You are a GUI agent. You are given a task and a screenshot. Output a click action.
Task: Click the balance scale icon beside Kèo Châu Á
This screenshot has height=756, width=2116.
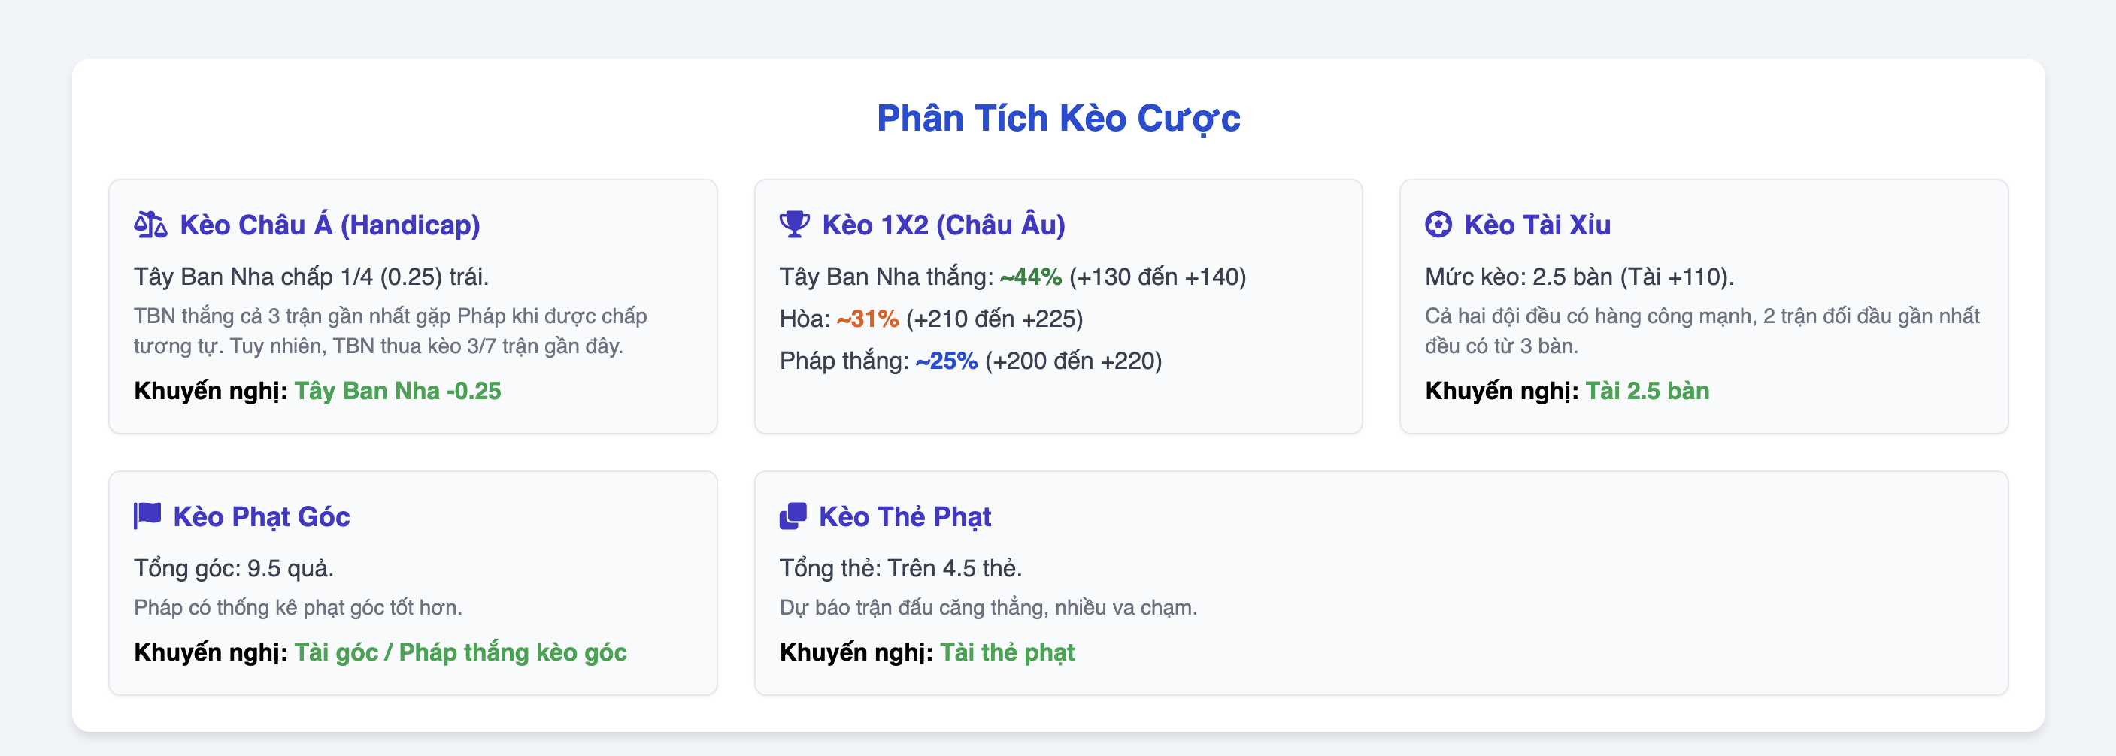pyautogui.click(x=150, y=224)
